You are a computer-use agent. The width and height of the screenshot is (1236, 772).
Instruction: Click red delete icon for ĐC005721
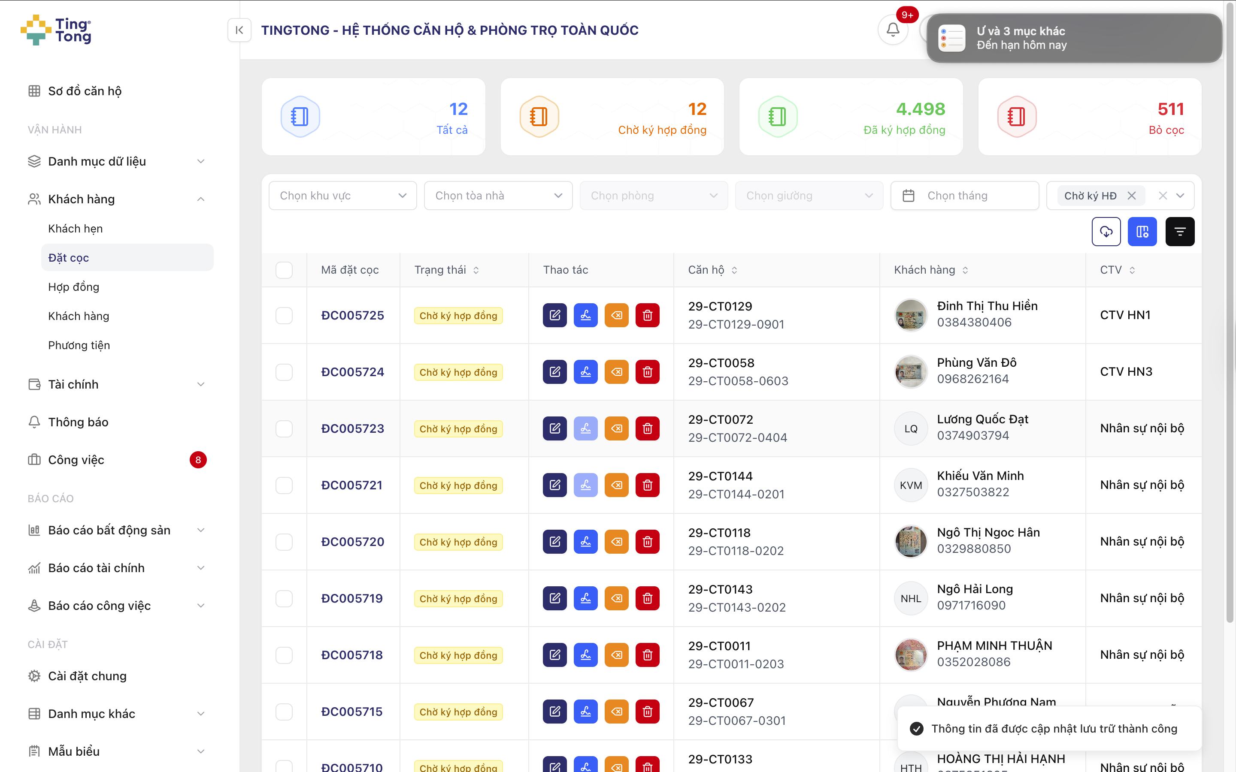(647, 485)
